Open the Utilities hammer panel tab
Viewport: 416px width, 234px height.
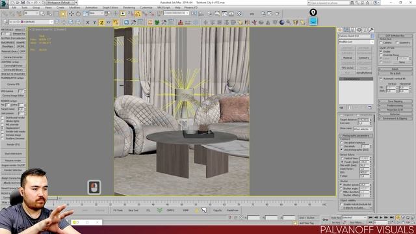click(371, 30)
